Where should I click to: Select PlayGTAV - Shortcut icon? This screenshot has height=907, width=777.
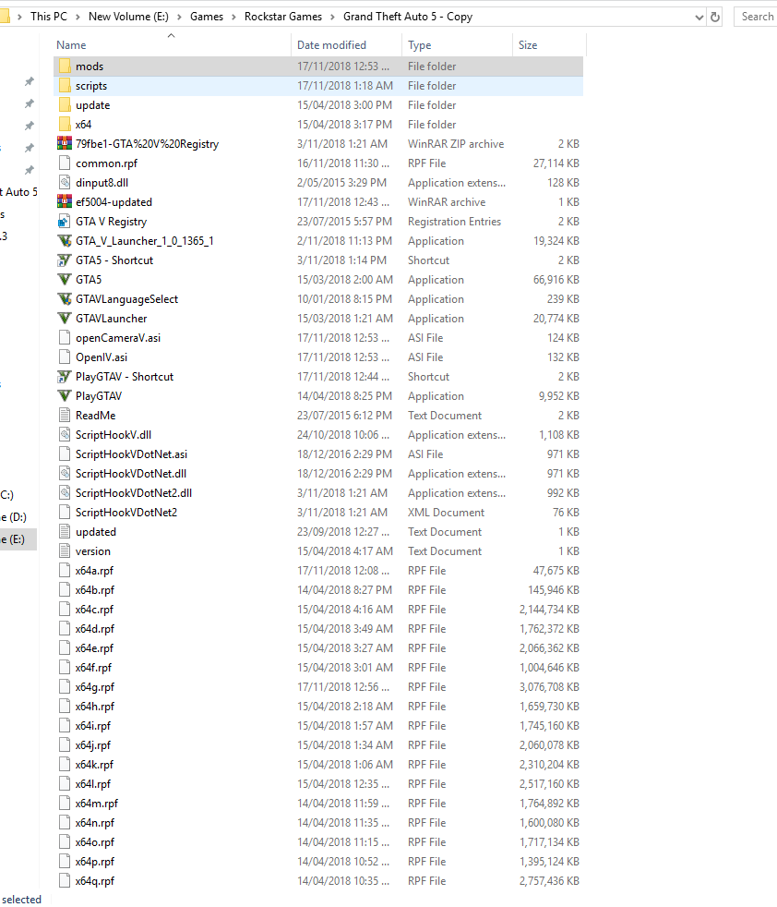65,377
